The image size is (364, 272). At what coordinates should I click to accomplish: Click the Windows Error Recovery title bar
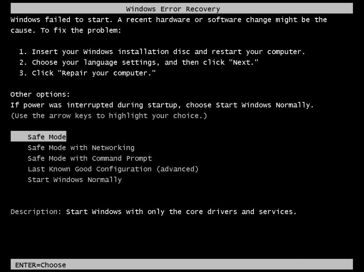(182, 9)
